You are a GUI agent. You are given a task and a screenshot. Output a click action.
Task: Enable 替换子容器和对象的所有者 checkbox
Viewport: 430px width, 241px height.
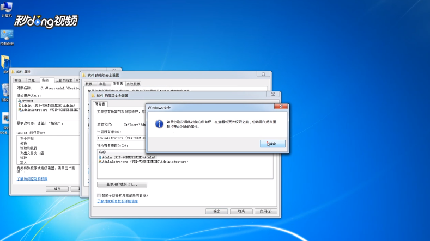point(99,195)
